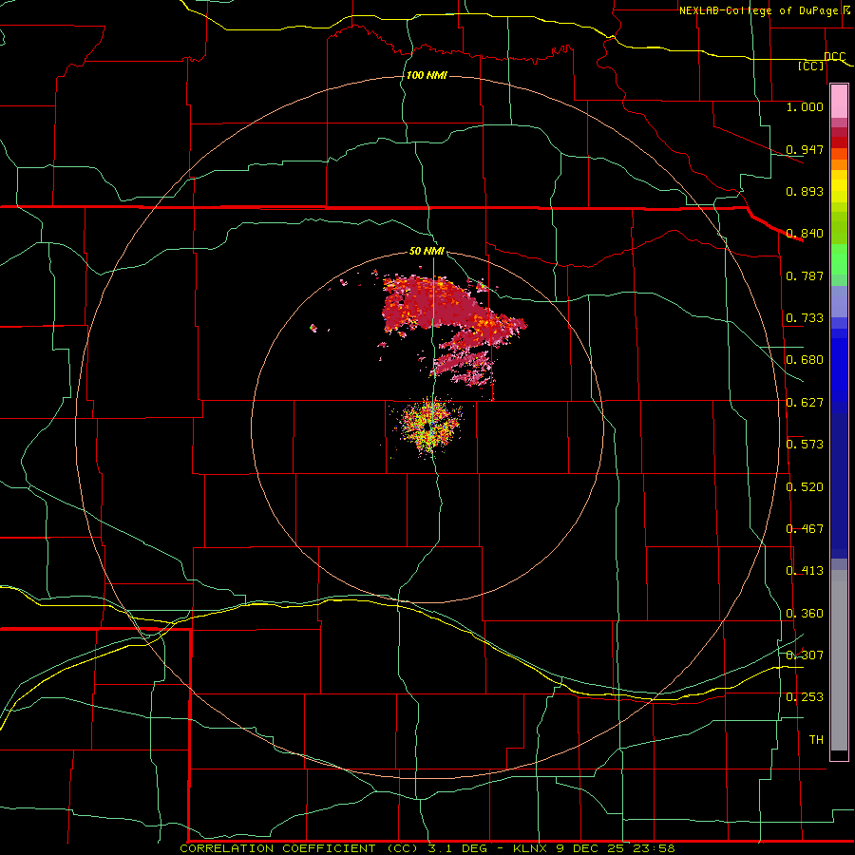This screenshot has width=855, height=855.
Task: Click the 0.627 scale value
Action: (x=805, y=403)
